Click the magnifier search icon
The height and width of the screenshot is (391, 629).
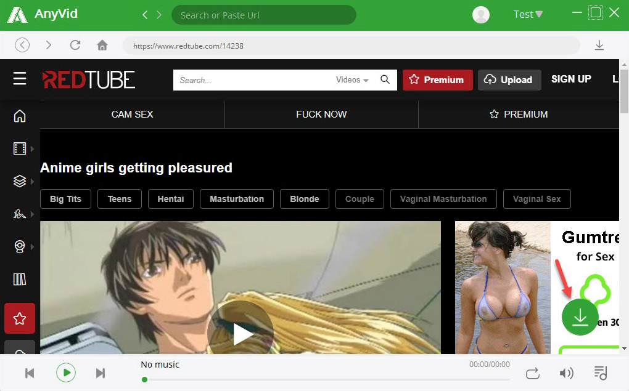click(x=385, y=79)
